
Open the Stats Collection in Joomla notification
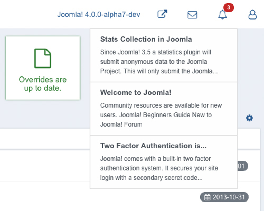(164, 55)
